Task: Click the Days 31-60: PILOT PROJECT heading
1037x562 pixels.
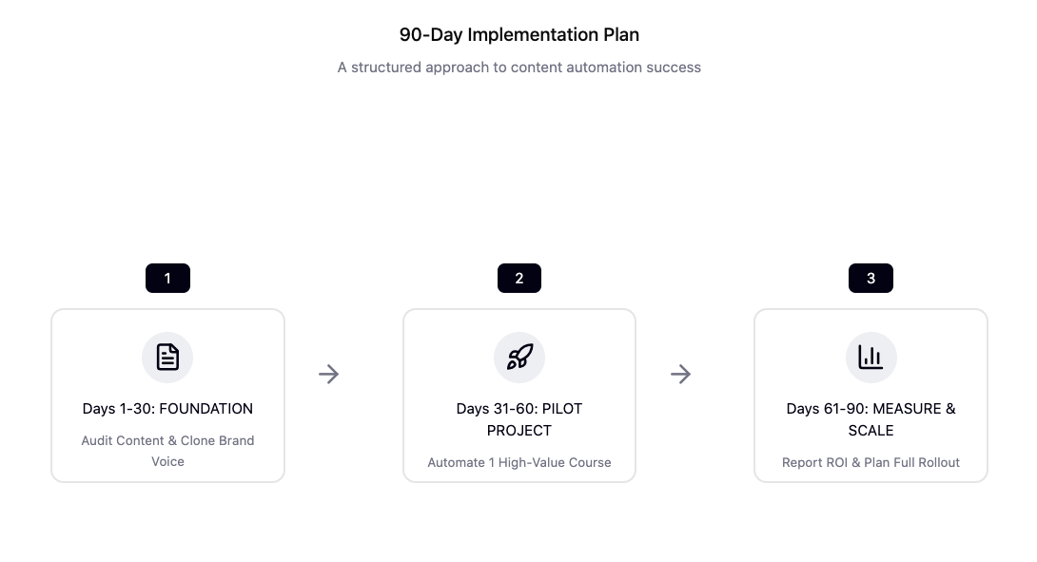Action: click(519, 419)
